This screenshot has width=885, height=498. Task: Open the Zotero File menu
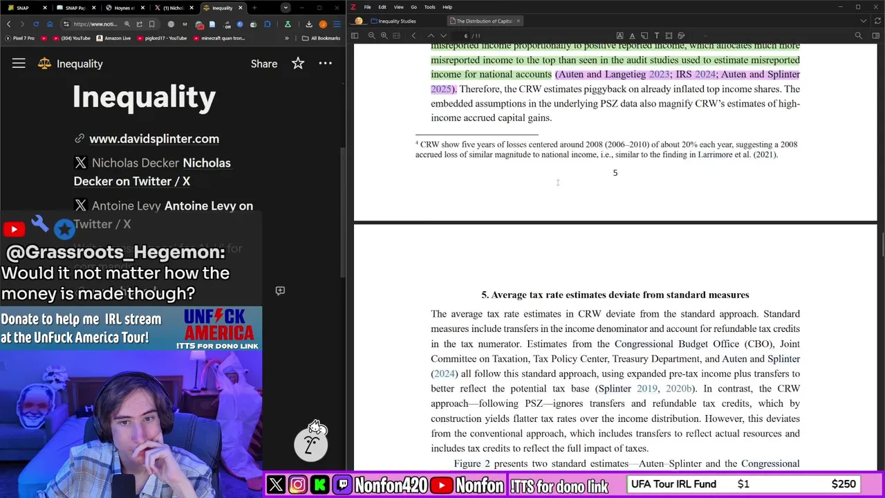(367, 7)
